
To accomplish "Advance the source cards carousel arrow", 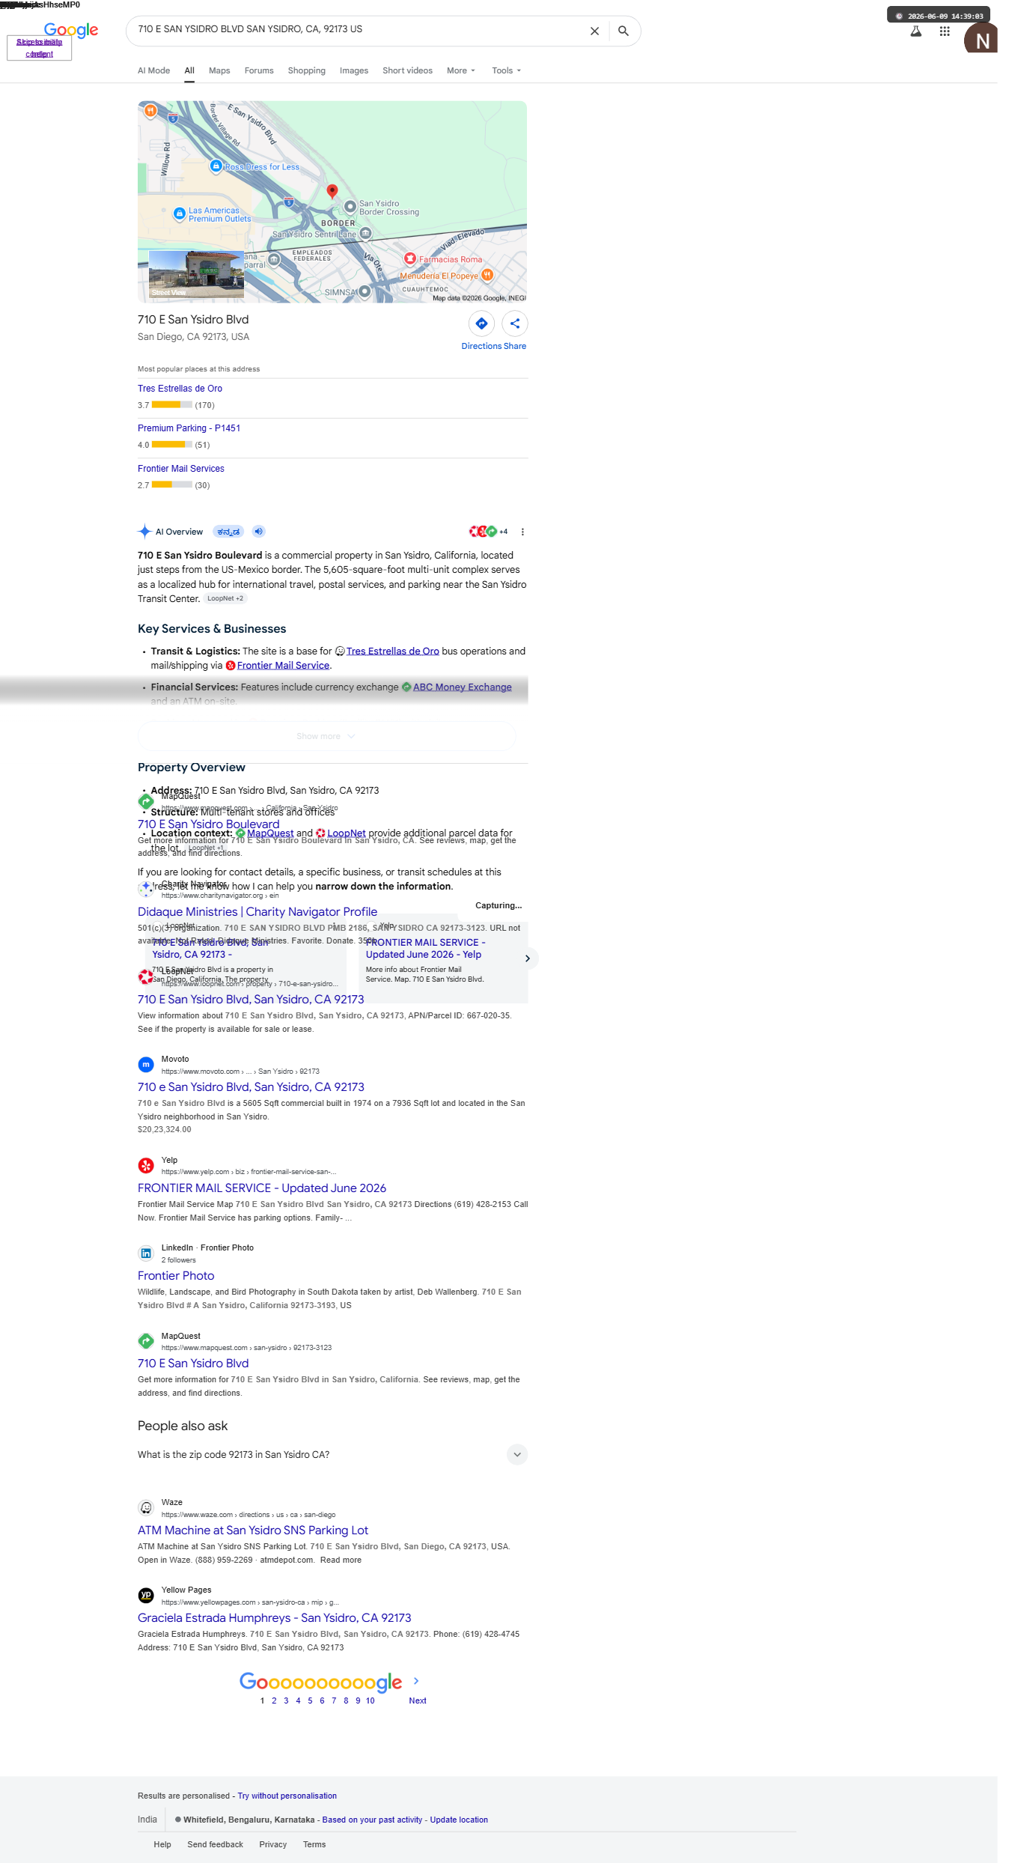I will (528, 958).
